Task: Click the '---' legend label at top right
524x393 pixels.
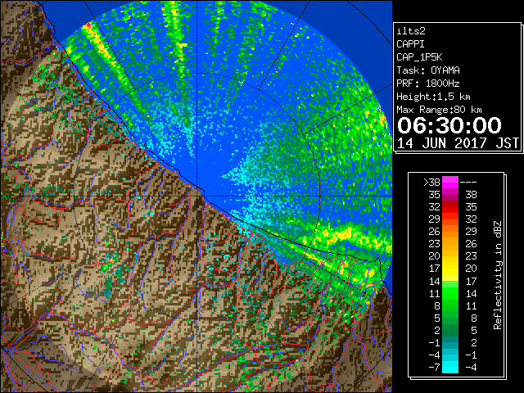Action: click(468, 183)
